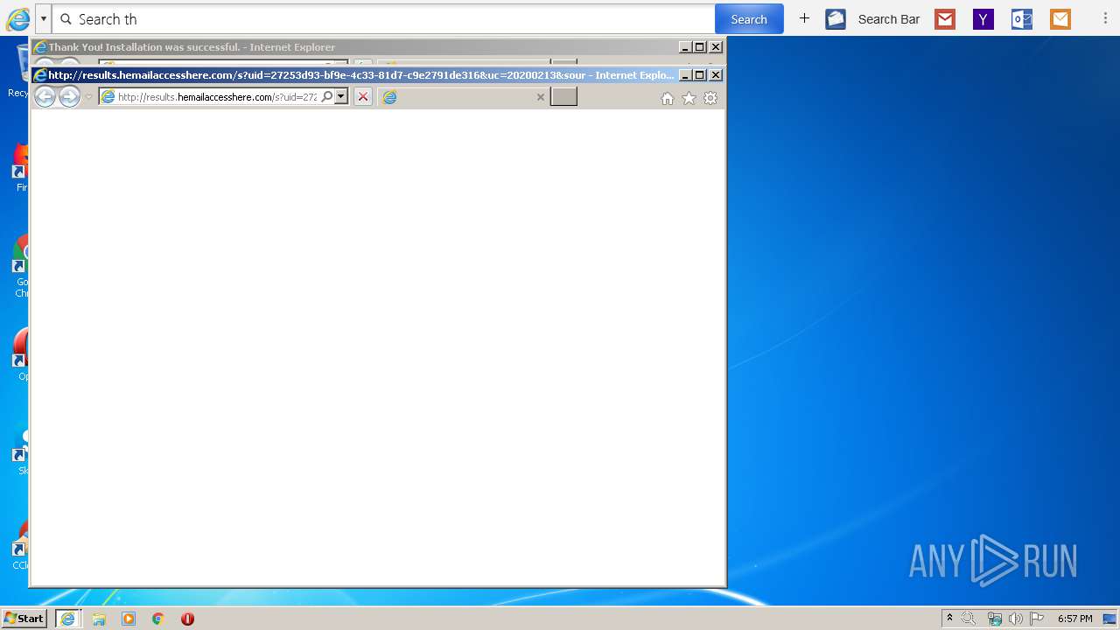Click Internet Explorer in the taskbar

68,619
